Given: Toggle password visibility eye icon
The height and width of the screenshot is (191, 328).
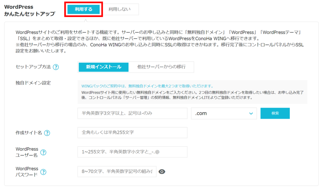Looking at the screenshot, I should click(162, 172).
